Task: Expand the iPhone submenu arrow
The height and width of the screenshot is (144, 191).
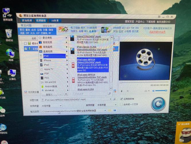Action: pos(67,60)
